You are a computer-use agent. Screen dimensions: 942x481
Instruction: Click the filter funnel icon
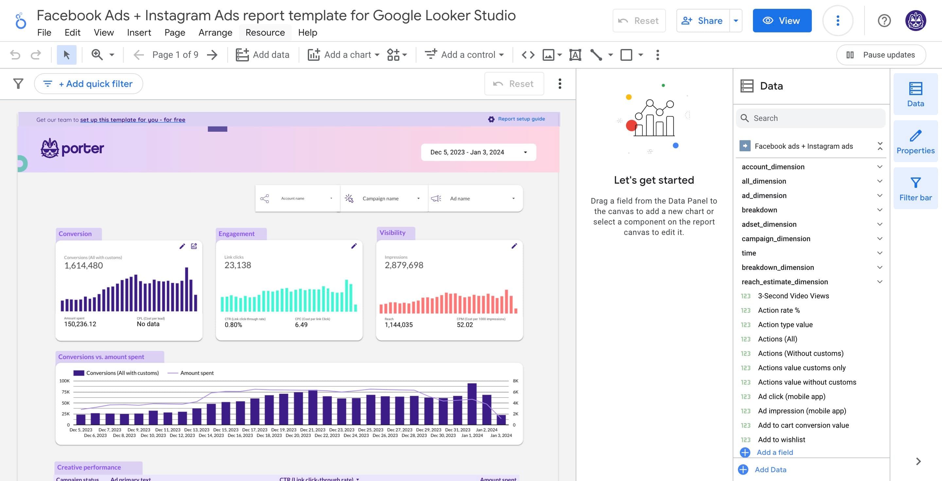tap(18, 84)
